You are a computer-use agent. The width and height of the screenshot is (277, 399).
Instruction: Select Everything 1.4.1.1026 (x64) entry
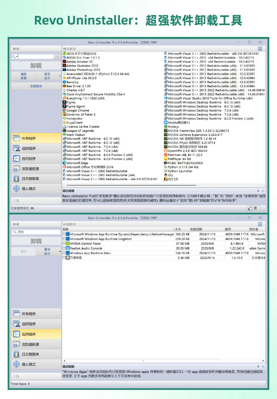(x=84, y=98)
